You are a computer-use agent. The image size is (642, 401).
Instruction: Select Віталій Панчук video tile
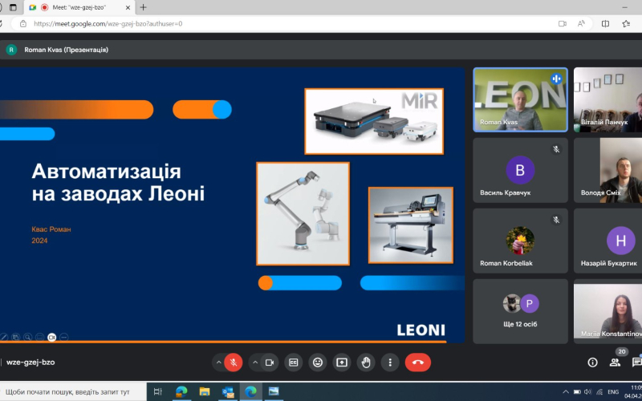coord(607,99)
